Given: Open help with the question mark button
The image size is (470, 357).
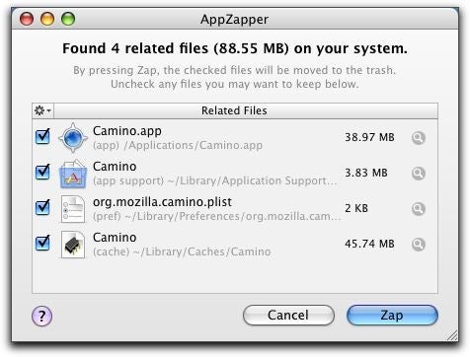Looking at the screenshot, I should (x=41, y=316).
